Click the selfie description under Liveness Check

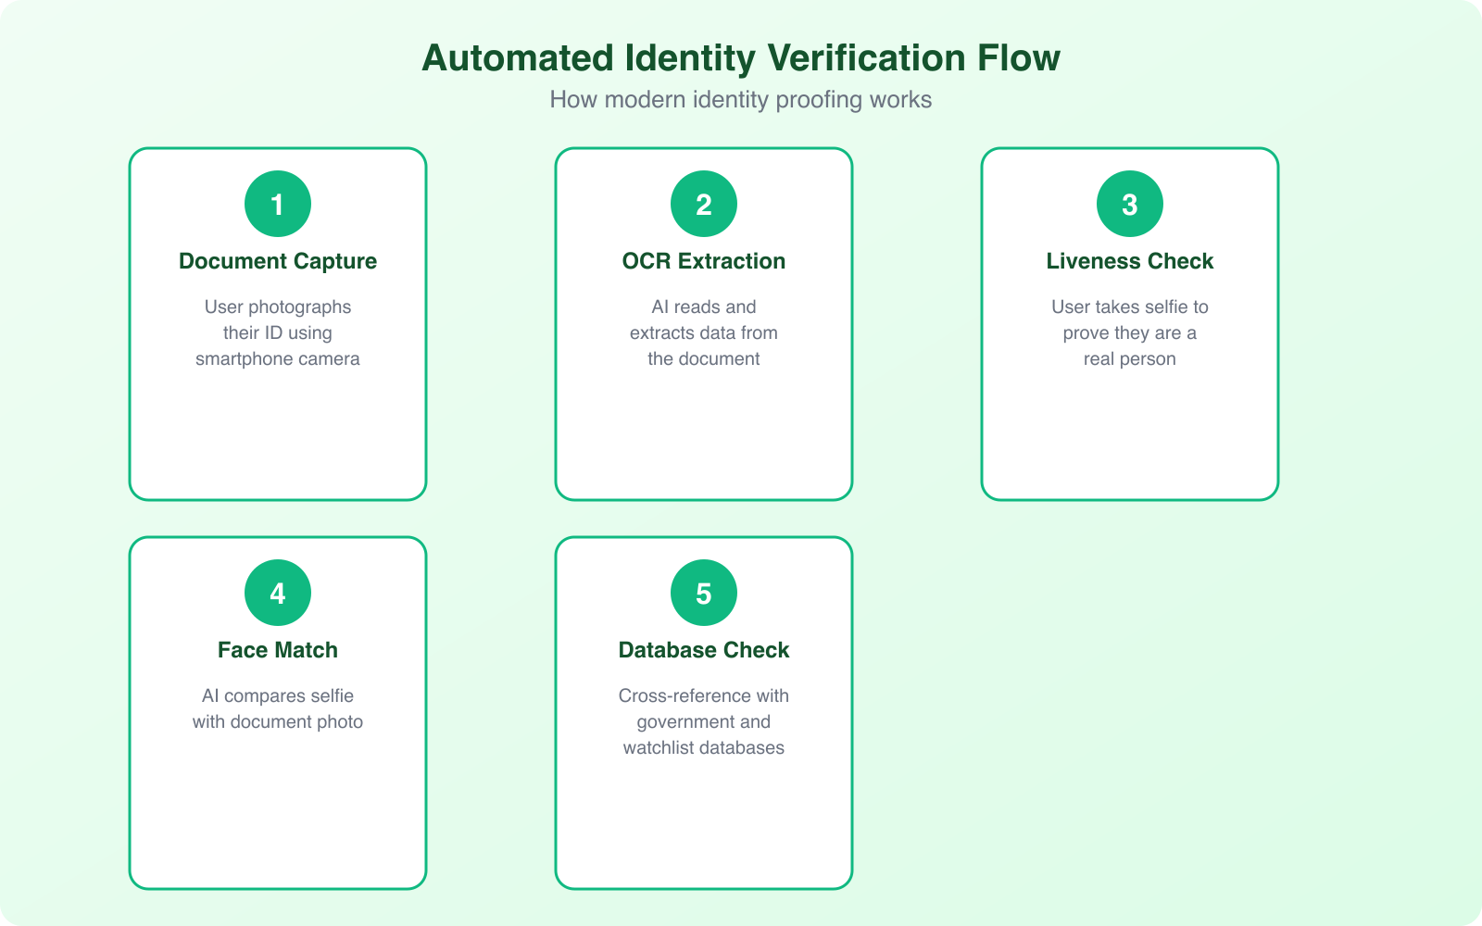point(1129,333)
